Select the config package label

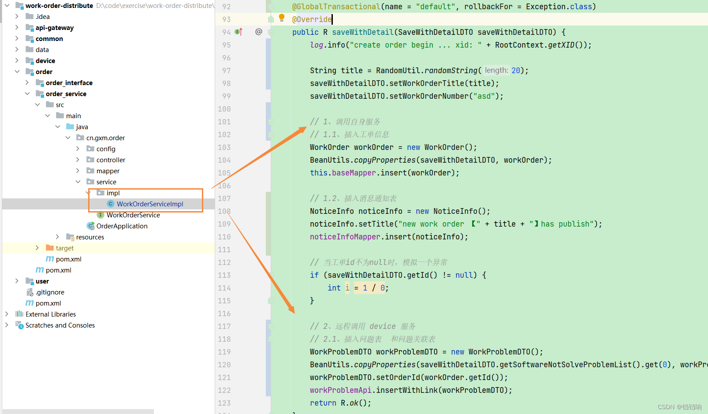(106, 149)
